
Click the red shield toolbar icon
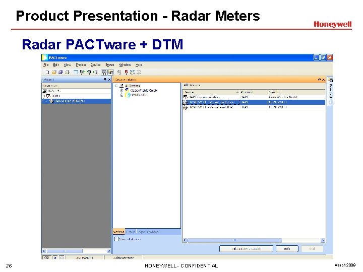coord(126,72)
